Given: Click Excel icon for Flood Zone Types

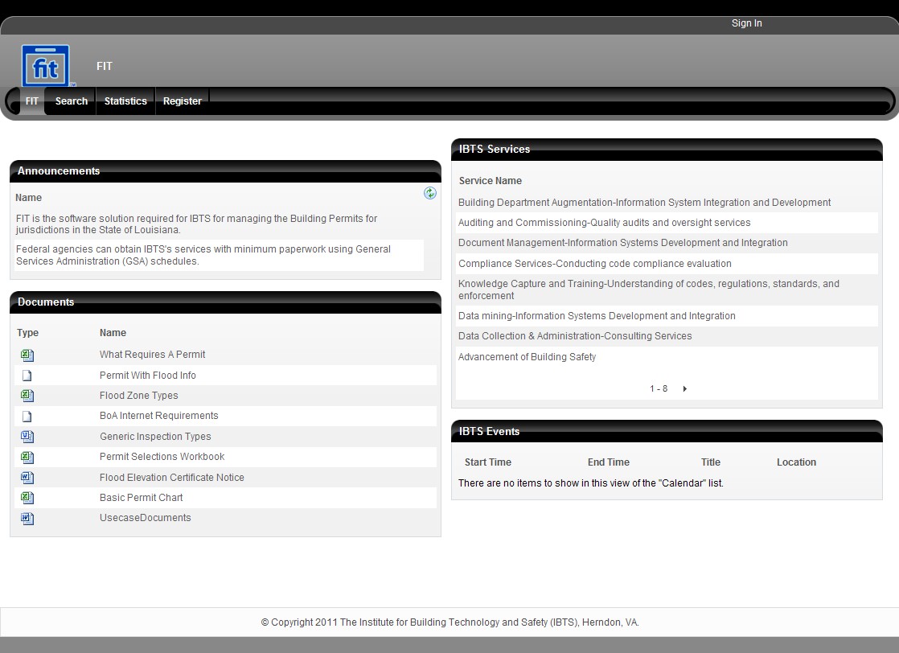Looking at the screenshot, I should [x=27, y=396].
